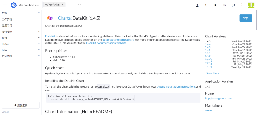The width and height of the screenshot is (257, 115).
Task: Expand the RBAC sidebar section
Action: (21, 44)
